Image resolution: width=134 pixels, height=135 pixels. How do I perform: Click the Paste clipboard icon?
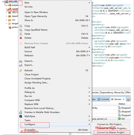[x=21, y=34]
